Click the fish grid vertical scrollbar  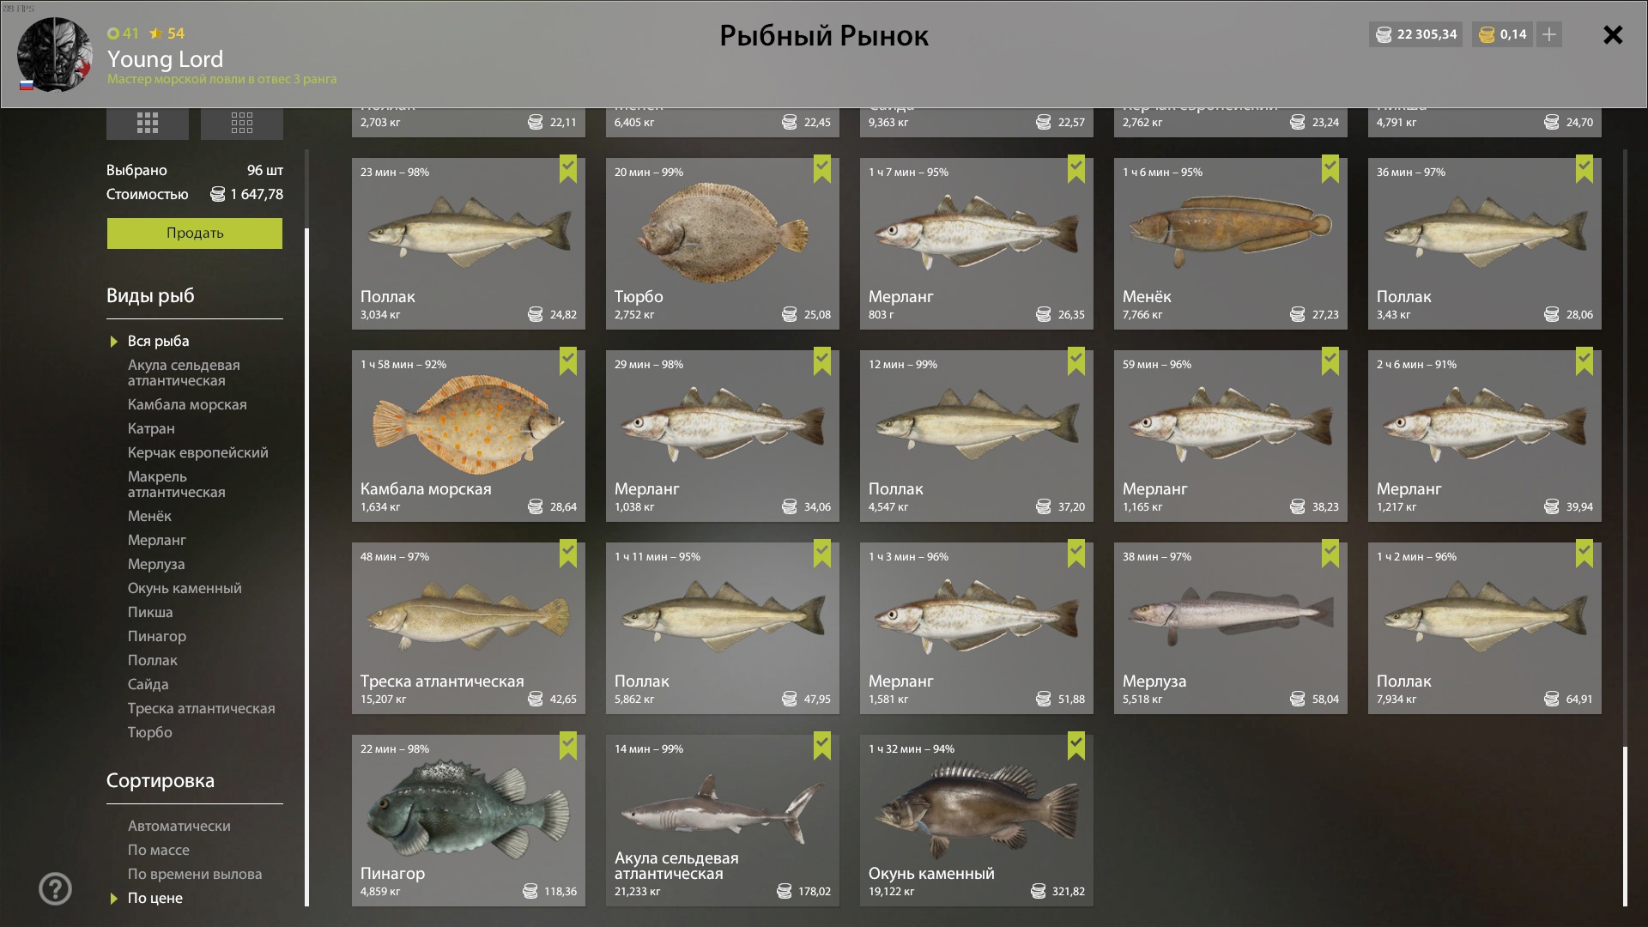tap(1625, 826)
